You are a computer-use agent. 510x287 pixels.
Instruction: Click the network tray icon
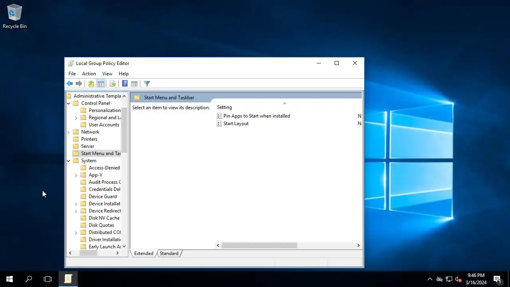449,279
